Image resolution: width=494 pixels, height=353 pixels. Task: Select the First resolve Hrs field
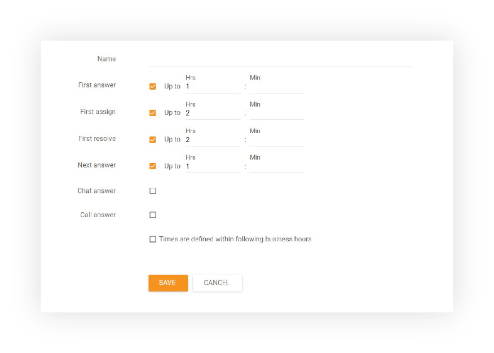[213, 139]
